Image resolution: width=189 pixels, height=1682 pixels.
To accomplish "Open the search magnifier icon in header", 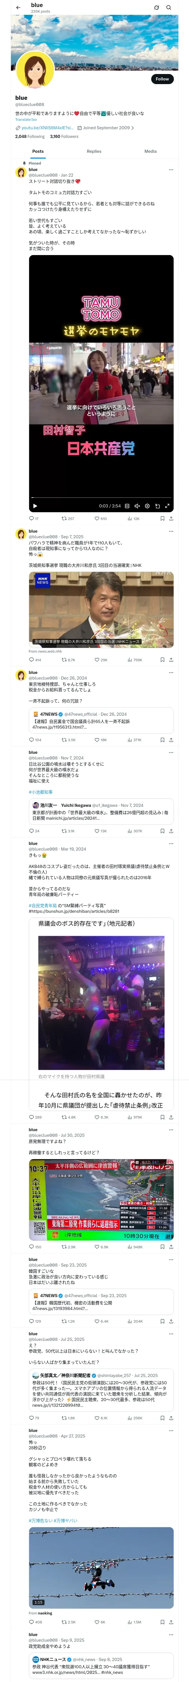I will click(169, 8).
